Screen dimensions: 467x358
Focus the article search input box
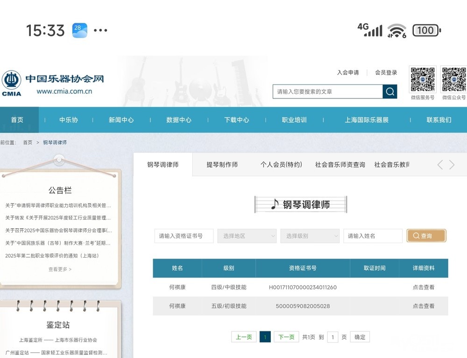coord(327,91)
